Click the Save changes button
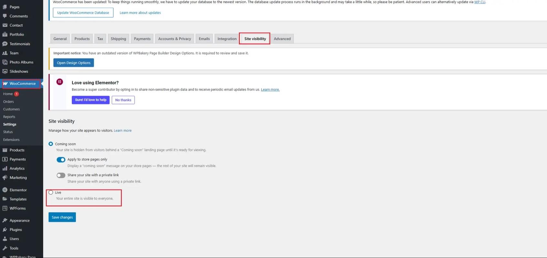 [62, 217]
